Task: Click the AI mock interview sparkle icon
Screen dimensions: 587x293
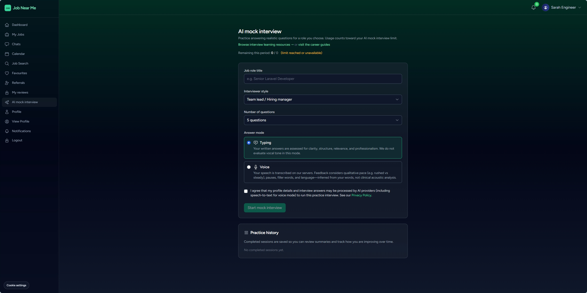Action: [7, 102]
